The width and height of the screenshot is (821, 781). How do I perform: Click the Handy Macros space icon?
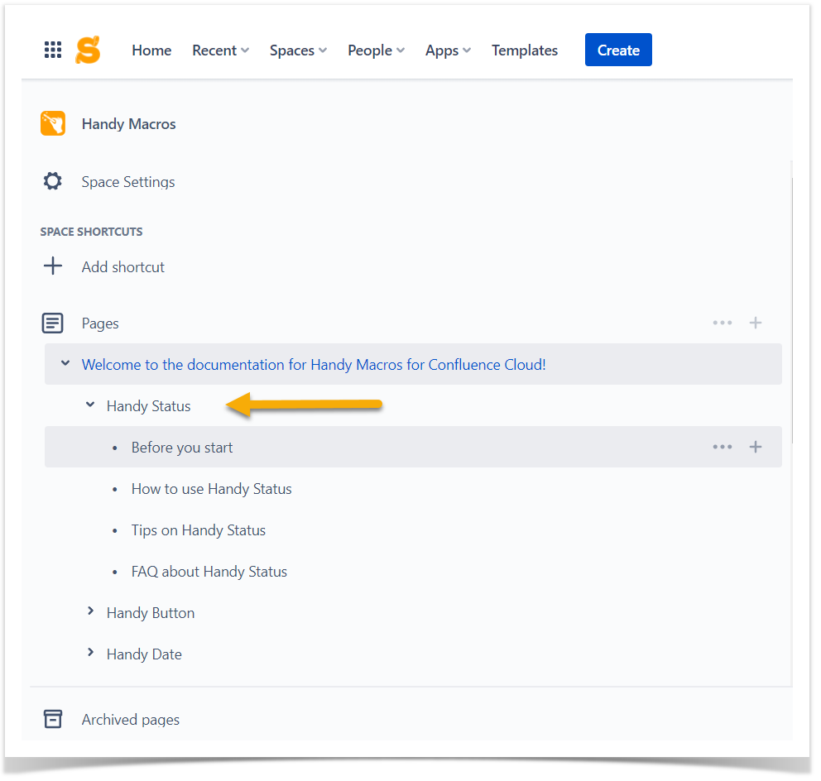(x=53, y=123)
